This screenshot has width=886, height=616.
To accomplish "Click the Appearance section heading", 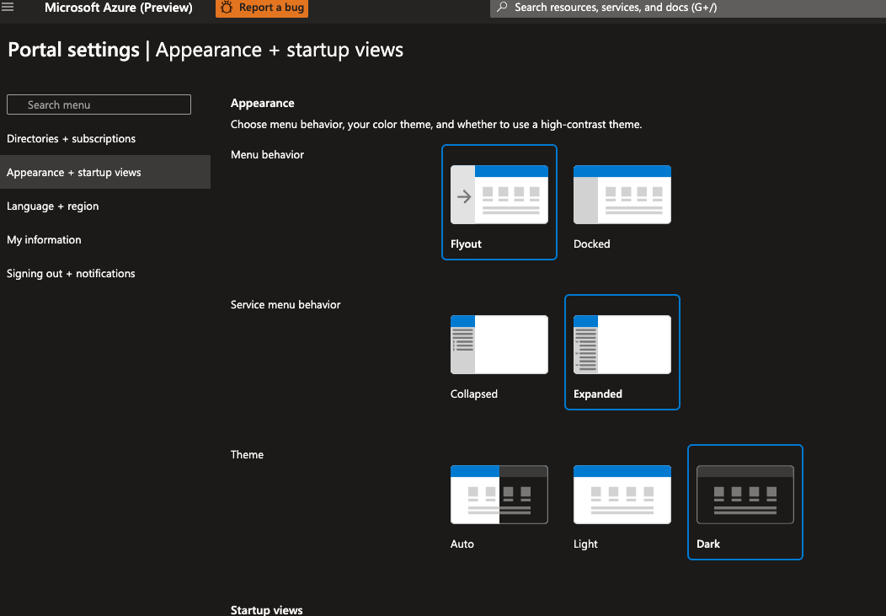I will pyautogui.click(x=262, y=104).
